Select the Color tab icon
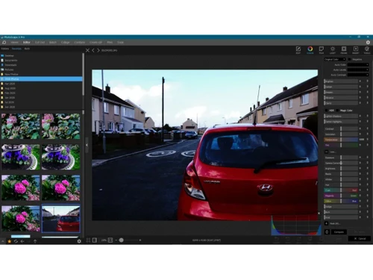The height and width of the screenshot is (280, 373). (x=310, y=50)
